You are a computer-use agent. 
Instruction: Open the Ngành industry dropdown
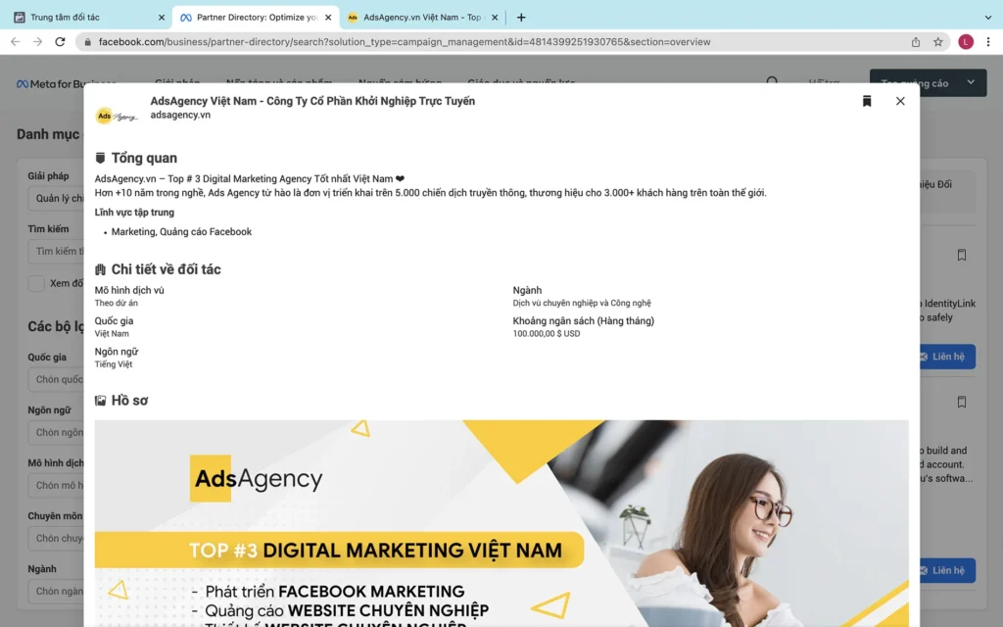[x=59, y=591]
